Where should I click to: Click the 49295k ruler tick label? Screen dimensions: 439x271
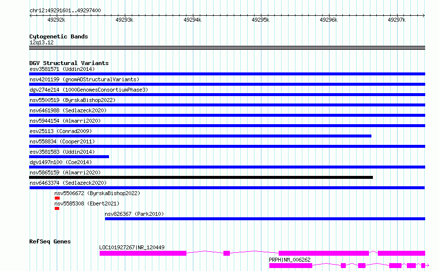click(260, 20)
